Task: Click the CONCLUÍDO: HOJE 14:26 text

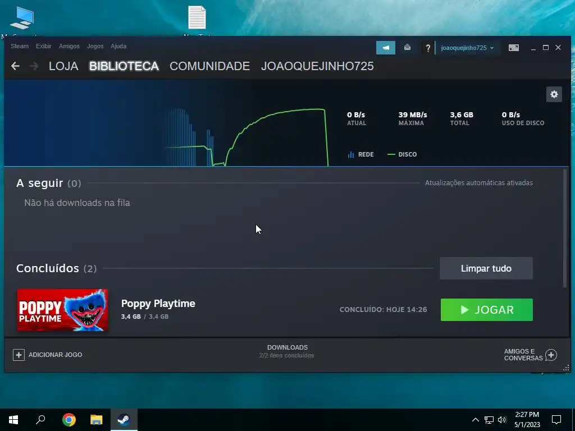Action: click(x=383, y=310)
